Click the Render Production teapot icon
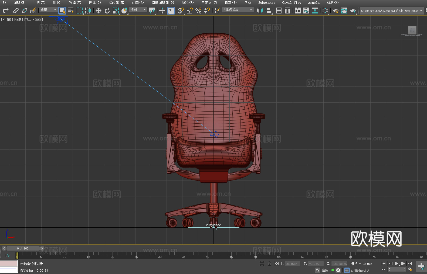The height and width of the screenshot is (274, 427). point(353,11)
